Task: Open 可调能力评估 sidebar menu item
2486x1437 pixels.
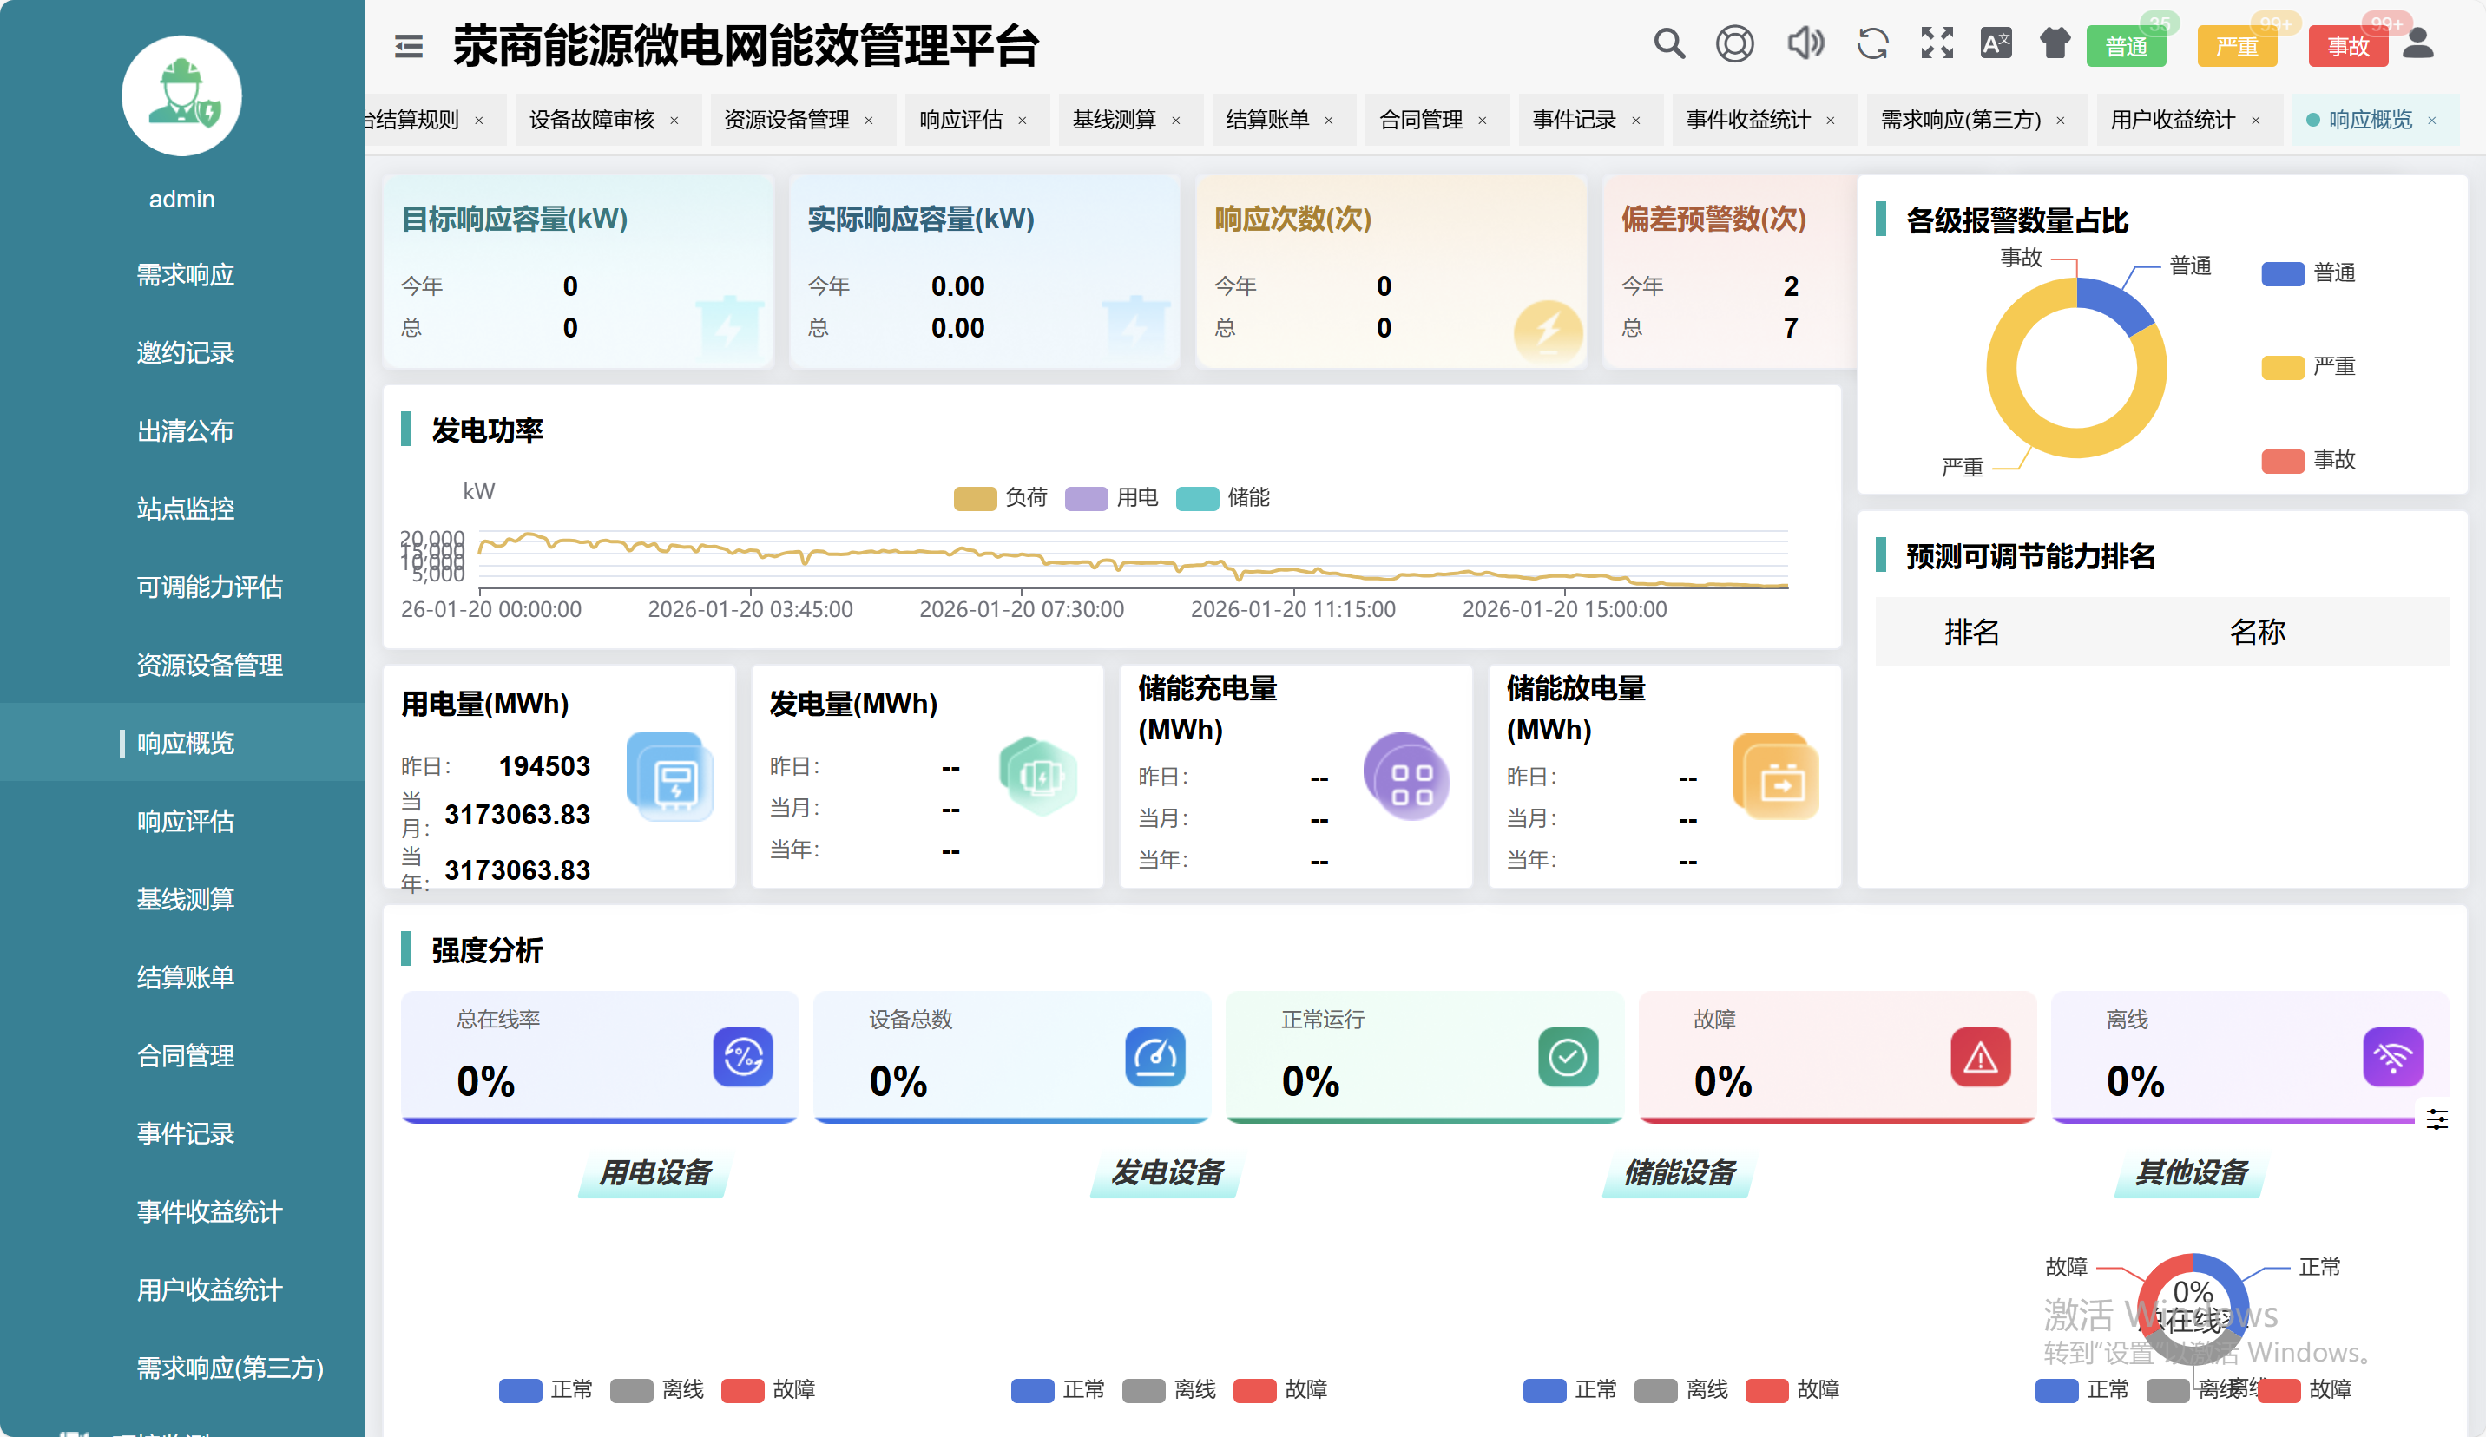Action: [x=209, y=587]
